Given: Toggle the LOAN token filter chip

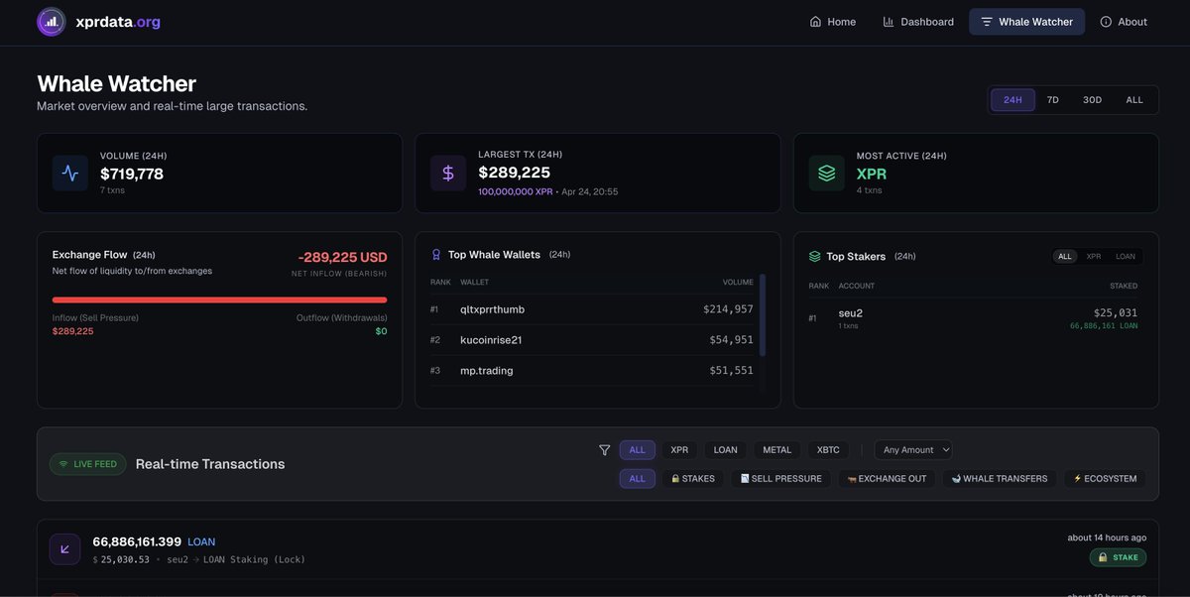Looking at the screenshot, I should [x=726, y=450].
